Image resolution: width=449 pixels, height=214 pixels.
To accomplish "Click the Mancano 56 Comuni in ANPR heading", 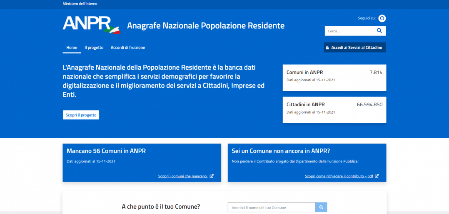I will click(x=106, y=151).
